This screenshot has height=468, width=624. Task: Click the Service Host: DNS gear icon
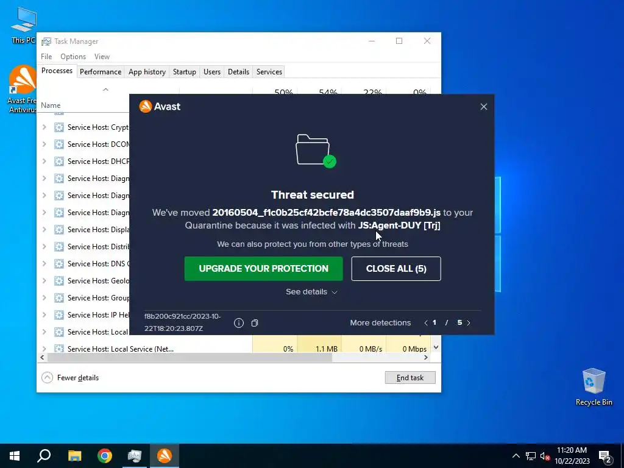tap(59, 263)
